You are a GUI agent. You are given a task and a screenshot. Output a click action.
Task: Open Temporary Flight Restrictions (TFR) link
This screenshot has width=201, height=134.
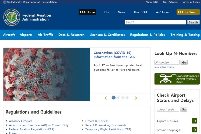tap(108, 129)
